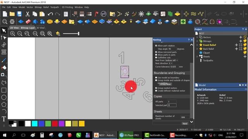
Task: Pick the Create Circle tool
Action: click(4, 97)
